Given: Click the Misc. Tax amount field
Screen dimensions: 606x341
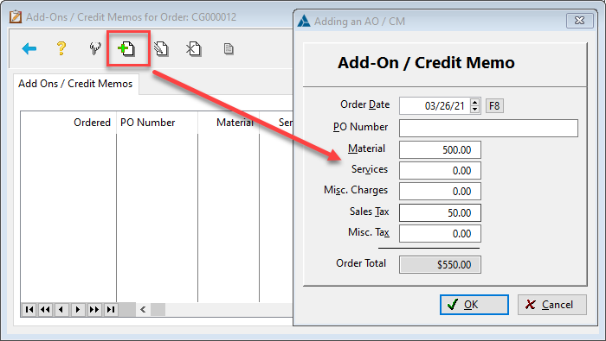Looking at the screenshot, I should click(440, 233).
